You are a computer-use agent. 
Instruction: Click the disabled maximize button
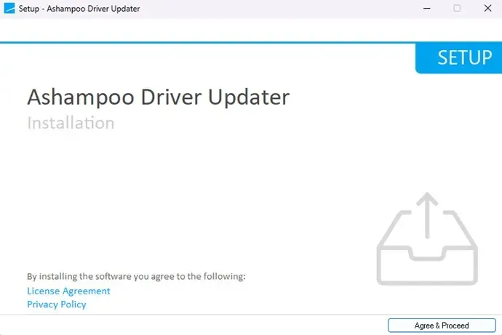[x=457, y=8]
